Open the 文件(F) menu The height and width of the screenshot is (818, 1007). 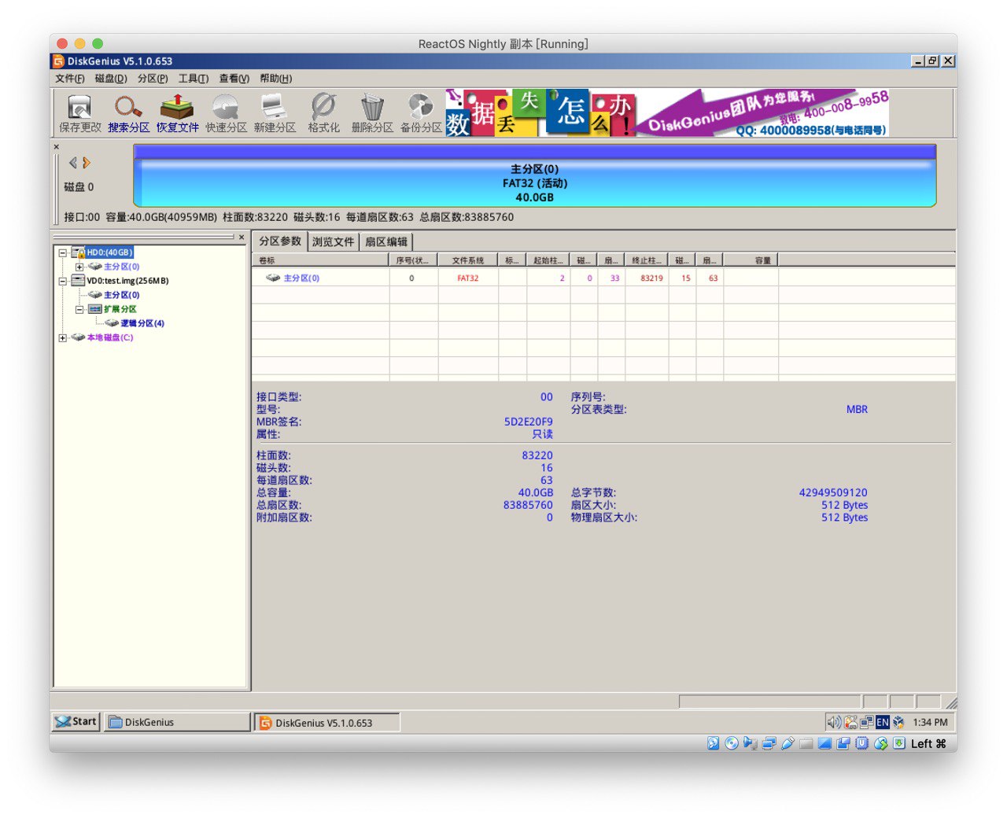coord(70,79)
